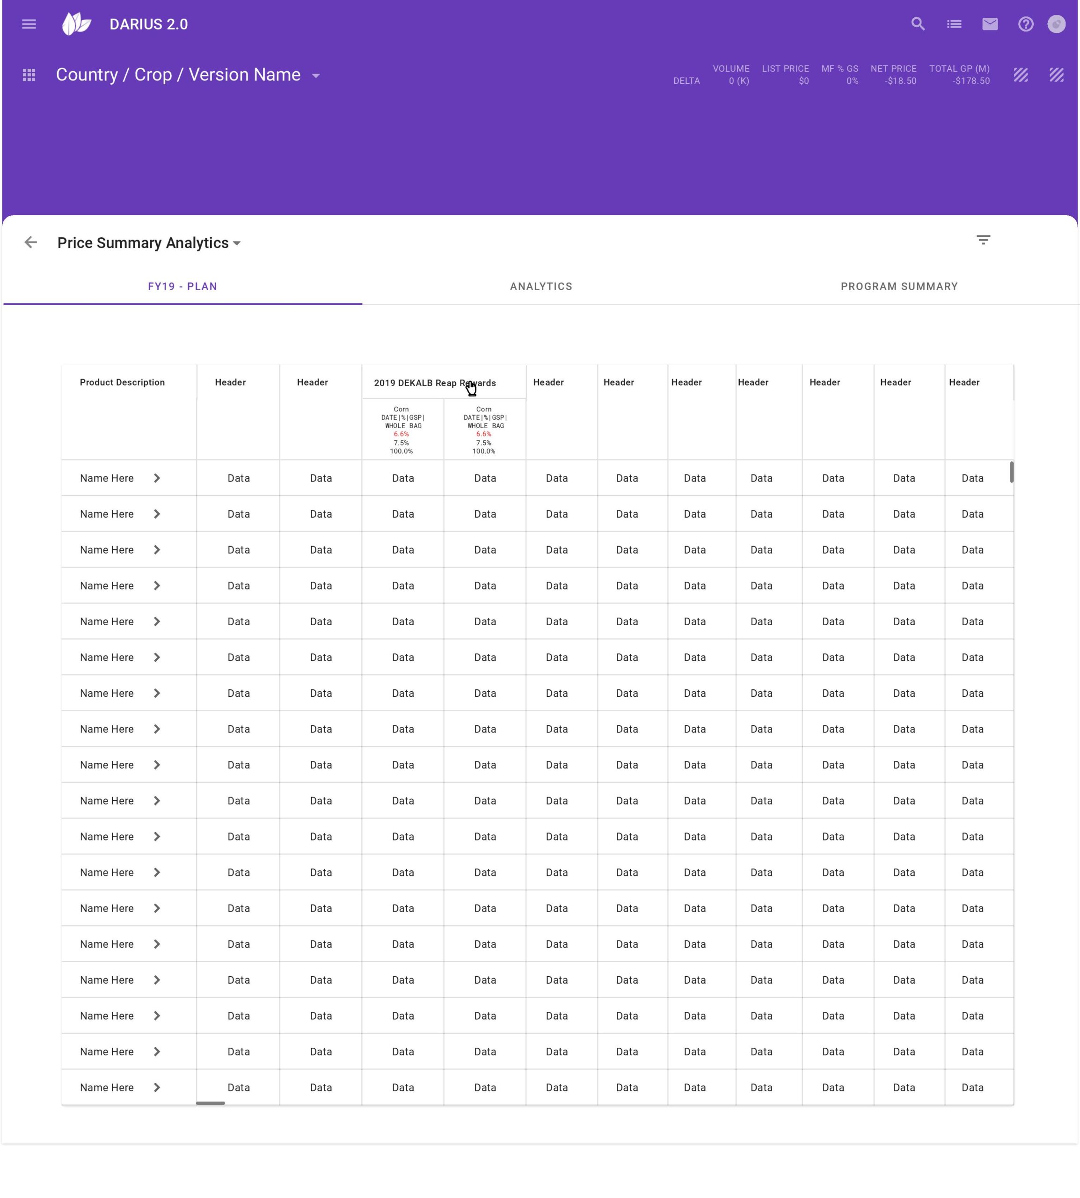Open the hamburger menu icon

point(29,24)
